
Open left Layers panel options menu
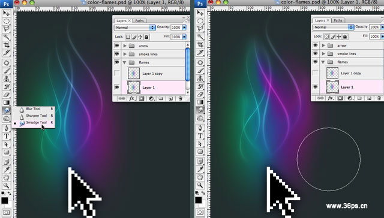point(188,22)
